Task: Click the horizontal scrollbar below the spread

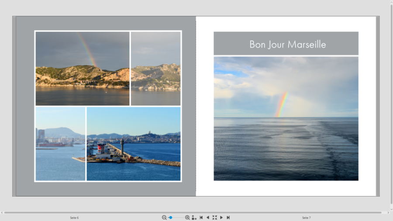Action: [196, 213]
